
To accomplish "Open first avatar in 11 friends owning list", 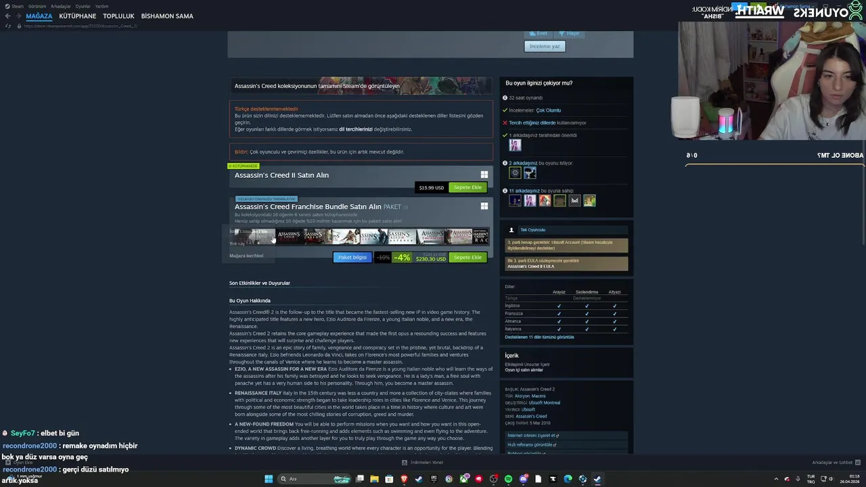I will tap(515, 201).
